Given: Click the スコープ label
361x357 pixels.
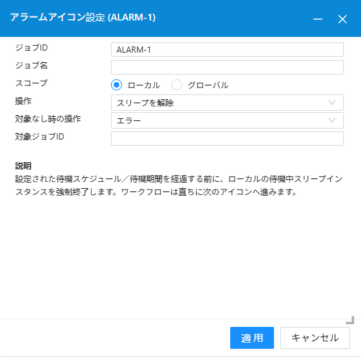Looking at the screenshot, I should 32,83.
